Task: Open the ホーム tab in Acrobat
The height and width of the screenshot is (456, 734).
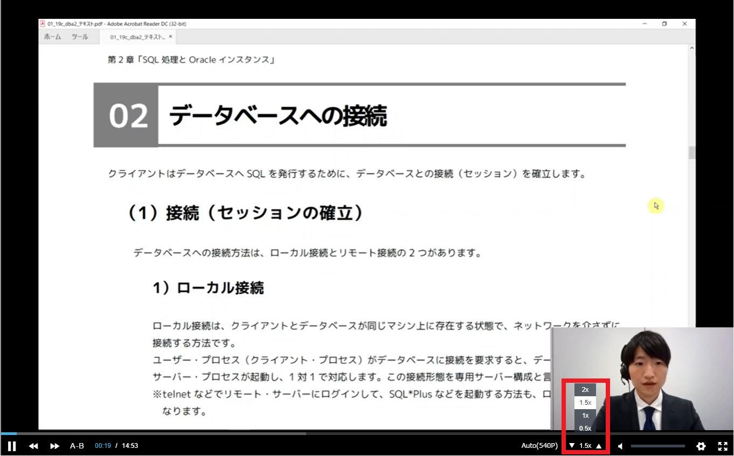Action: tap(52, 37)
